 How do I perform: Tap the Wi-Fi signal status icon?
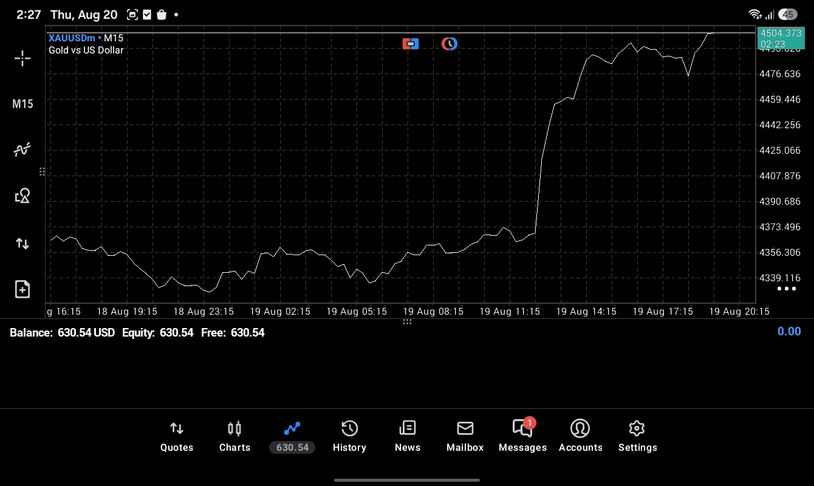tap(755, 14)
